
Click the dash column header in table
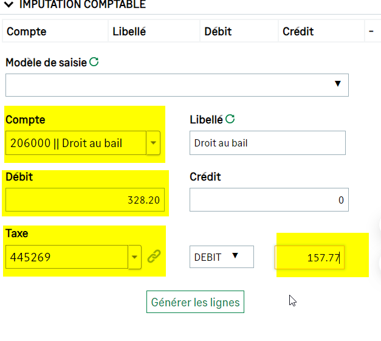[372, 32]
